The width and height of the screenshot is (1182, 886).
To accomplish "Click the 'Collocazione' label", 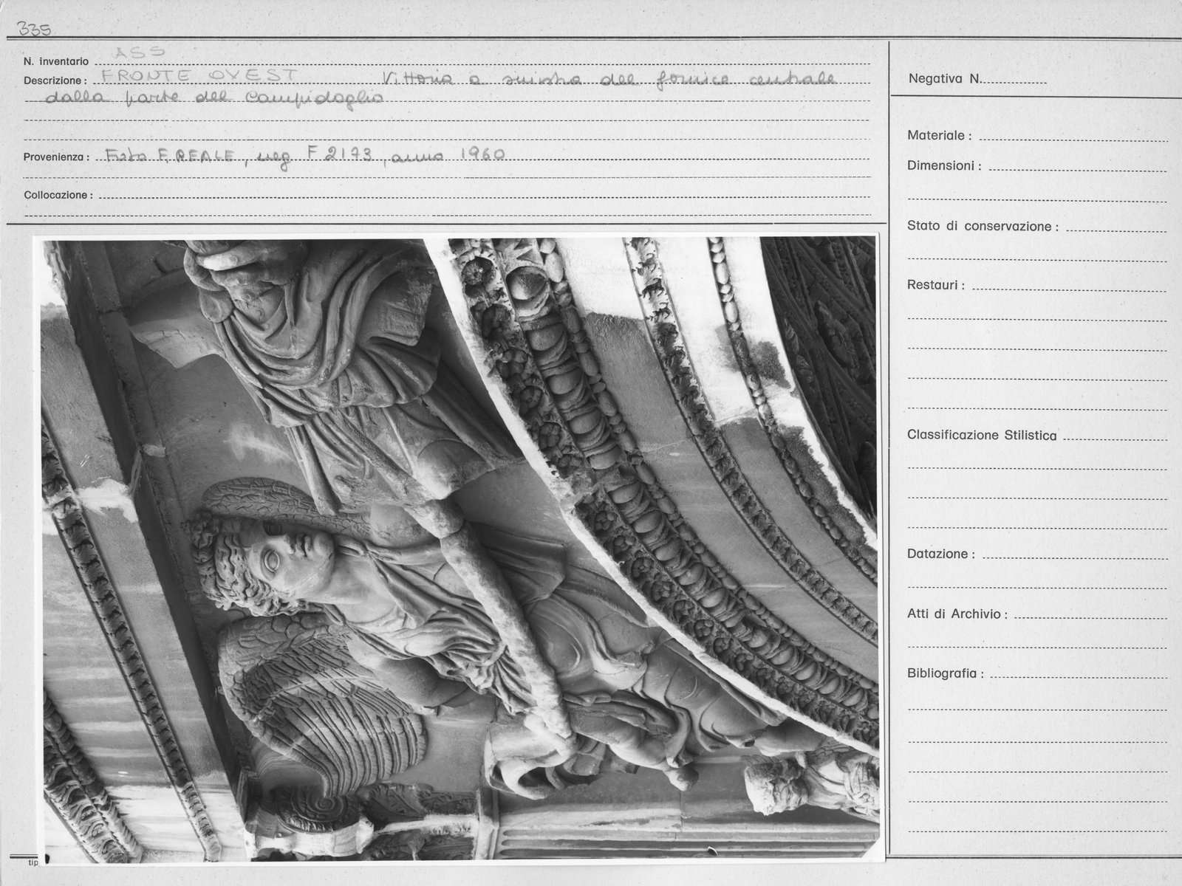I will click(x=59, y=196).
